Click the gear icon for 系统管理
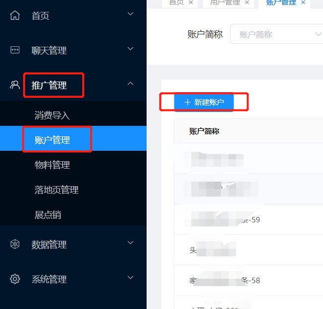323x309 pixels. coord(15,279)
